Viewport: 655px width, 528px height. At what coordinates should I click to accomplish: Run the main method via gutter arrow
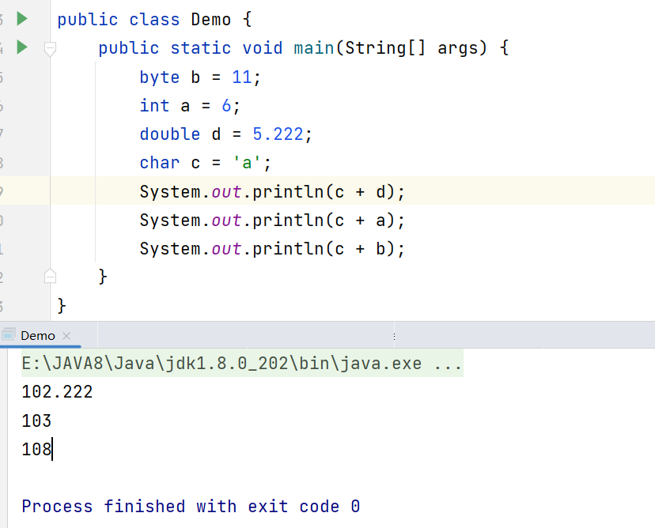pos(22,47)
